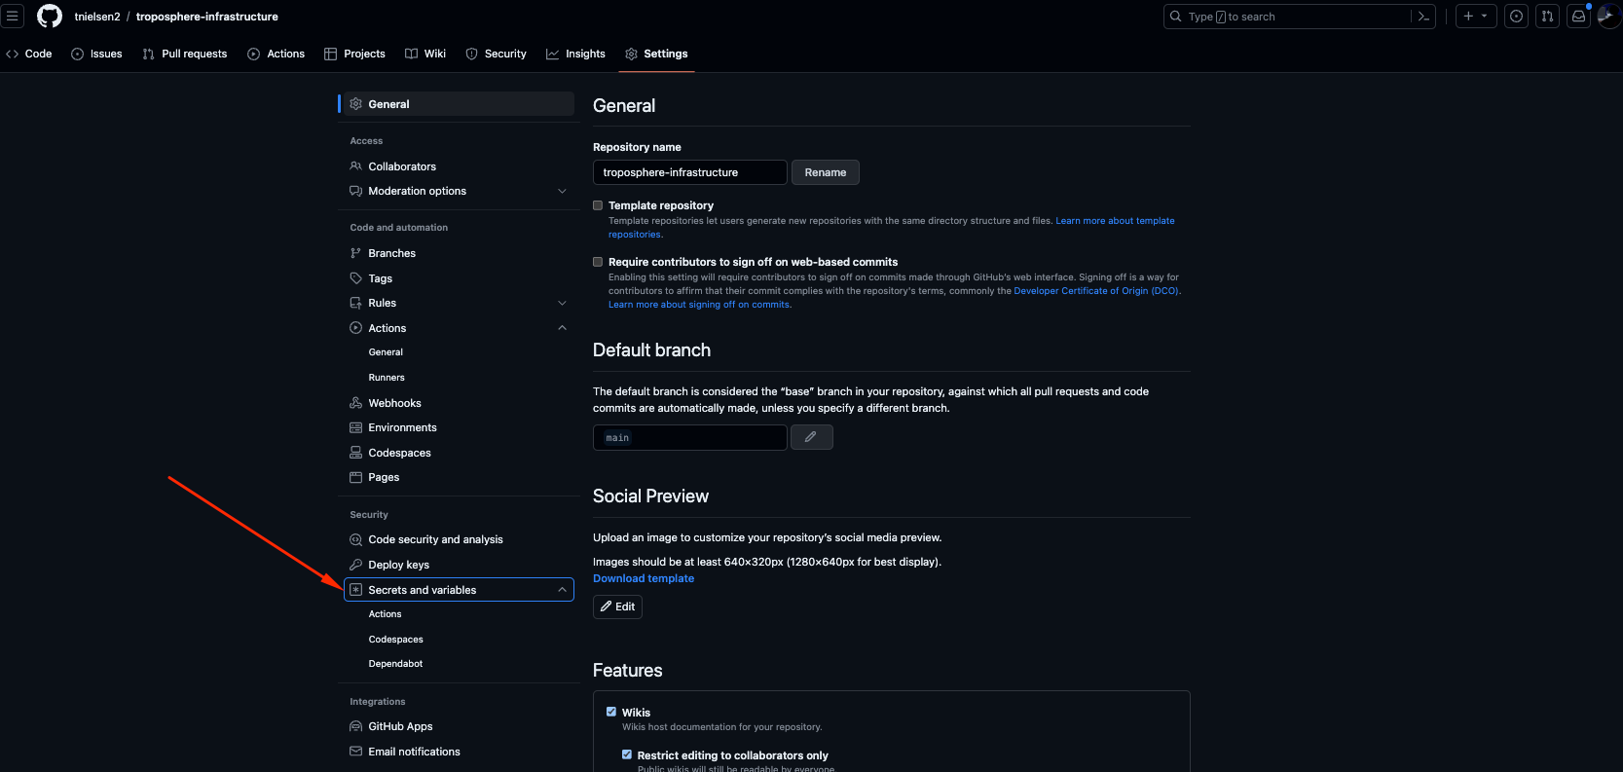Switch to the Code tab

click(29, 54)
